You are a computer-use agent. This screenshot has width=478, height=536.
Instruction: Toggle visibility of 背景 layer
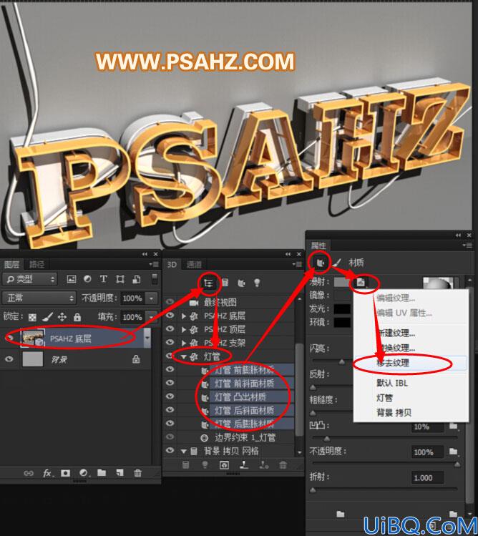(9, 359)
